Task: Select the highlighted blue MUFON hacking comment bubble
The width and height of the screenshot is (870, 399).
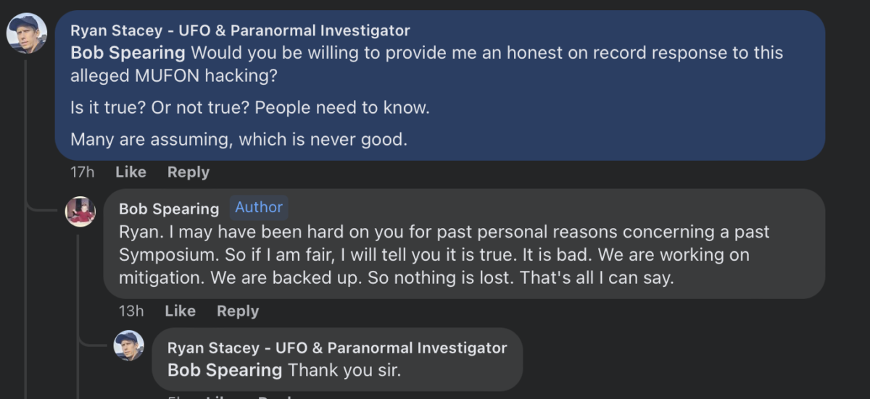Action: [440, 85]
